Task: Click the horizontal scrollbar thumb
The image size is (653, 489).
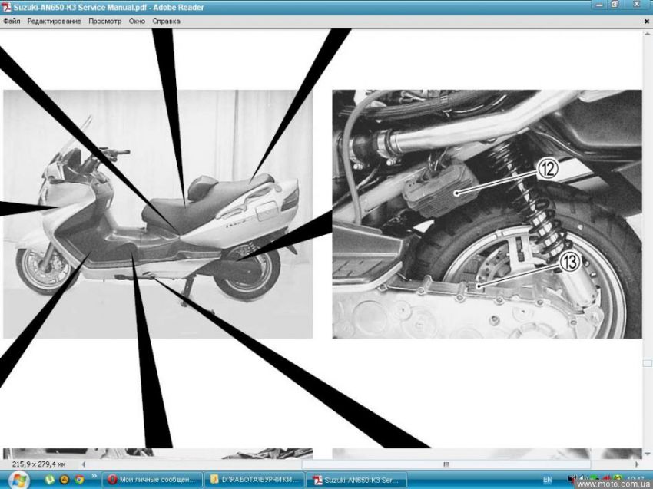Action: pyautogui.click(x=446, y=464)
